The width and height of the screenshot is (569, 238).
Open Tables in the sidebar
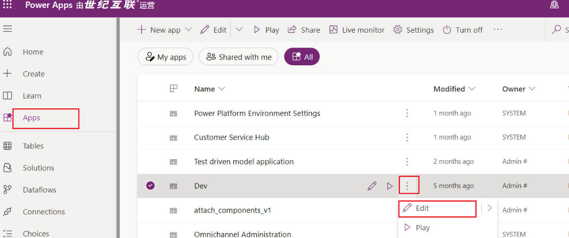[33, 146]
